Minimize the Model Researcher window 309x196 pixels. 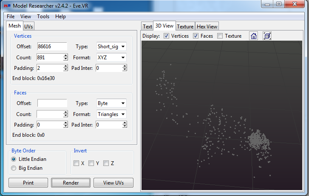pos(267,4)
